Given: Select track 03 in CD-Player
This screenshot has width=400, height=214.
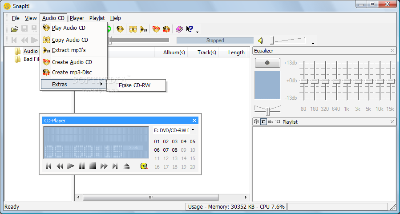Looking at the screenshot, I should [x=175, y=141].
